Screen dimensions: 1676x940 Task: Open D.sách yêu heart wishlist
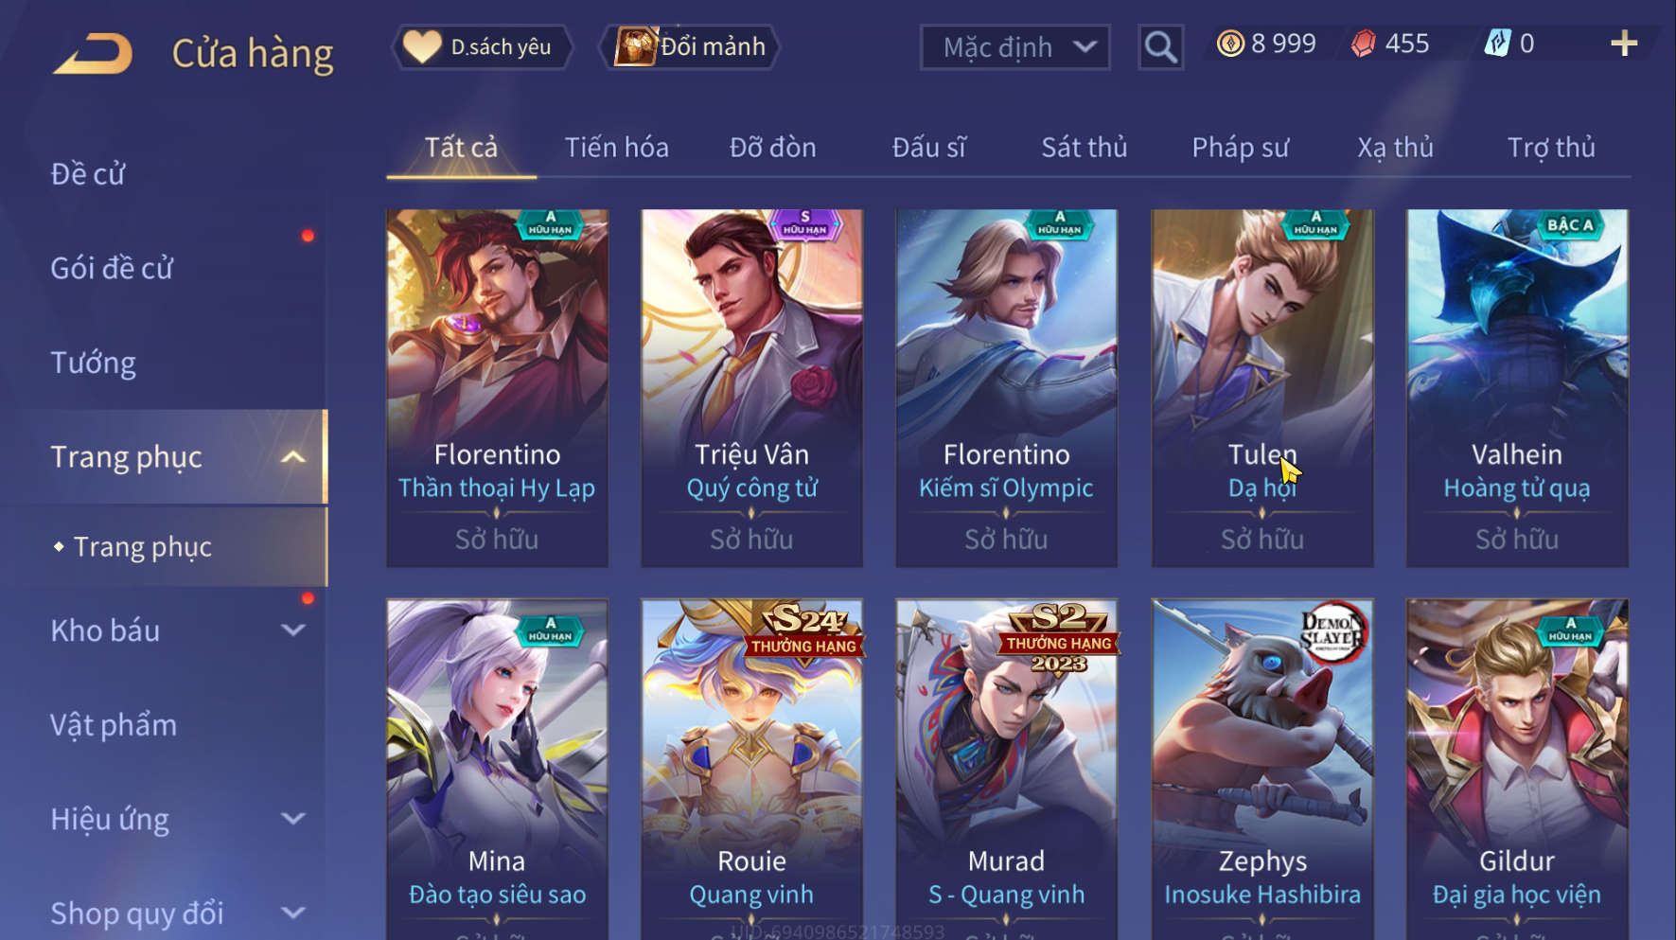483,46
